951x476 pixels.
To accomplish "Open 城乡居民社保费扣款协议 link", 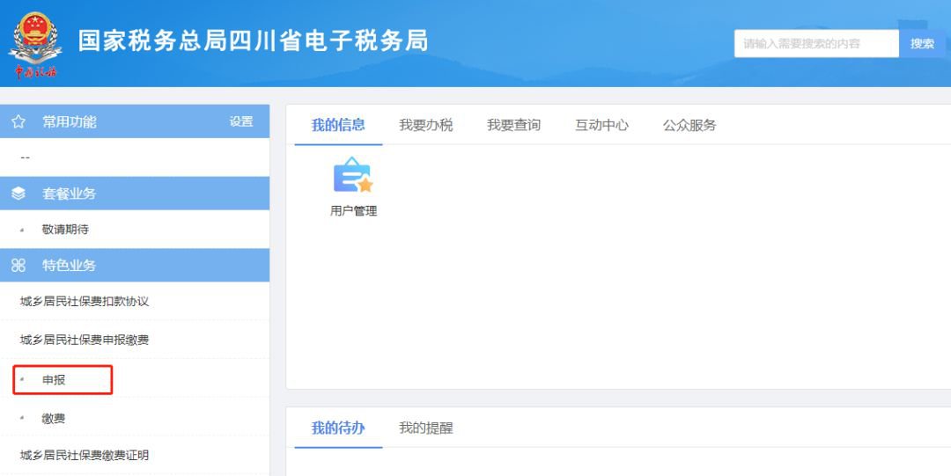I will pyautogui.click(x=85, y=302).
